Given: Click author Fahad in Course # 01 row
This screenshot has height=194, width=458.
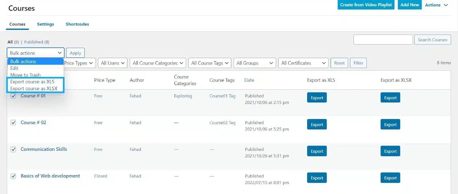Looking at the screenshot, I should coord(135,96).
